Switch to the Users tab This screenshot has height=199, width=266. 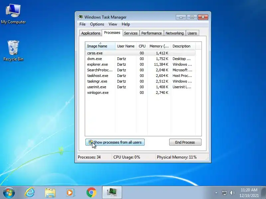coord(192,33)
